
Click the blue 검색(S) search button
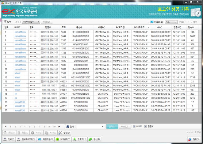(112, 126)
